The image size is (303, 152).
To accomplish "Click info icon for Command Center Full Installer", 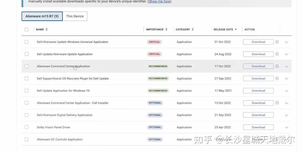I will pyautogui.click(x=277, y=103).
